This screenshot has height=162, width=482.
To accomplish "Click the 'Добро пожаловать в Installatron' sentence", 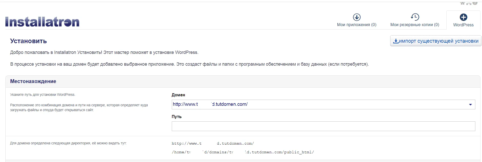I will [x=104, y=52].
